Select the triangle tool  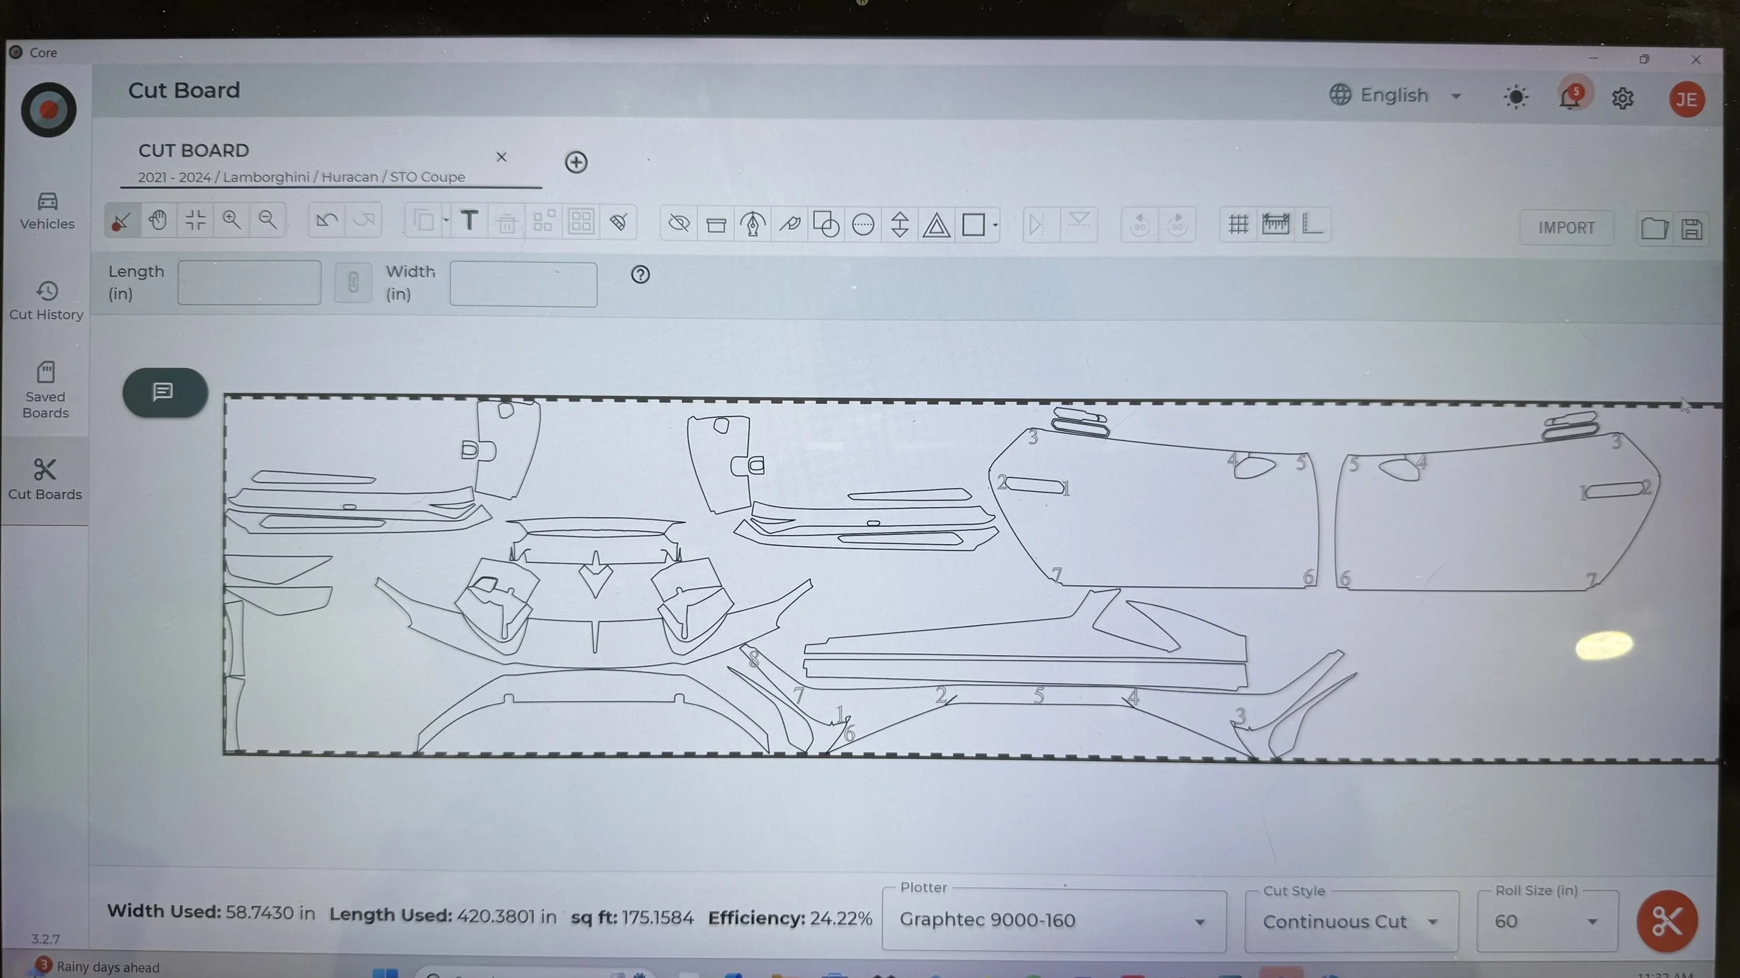coord(937,225)
